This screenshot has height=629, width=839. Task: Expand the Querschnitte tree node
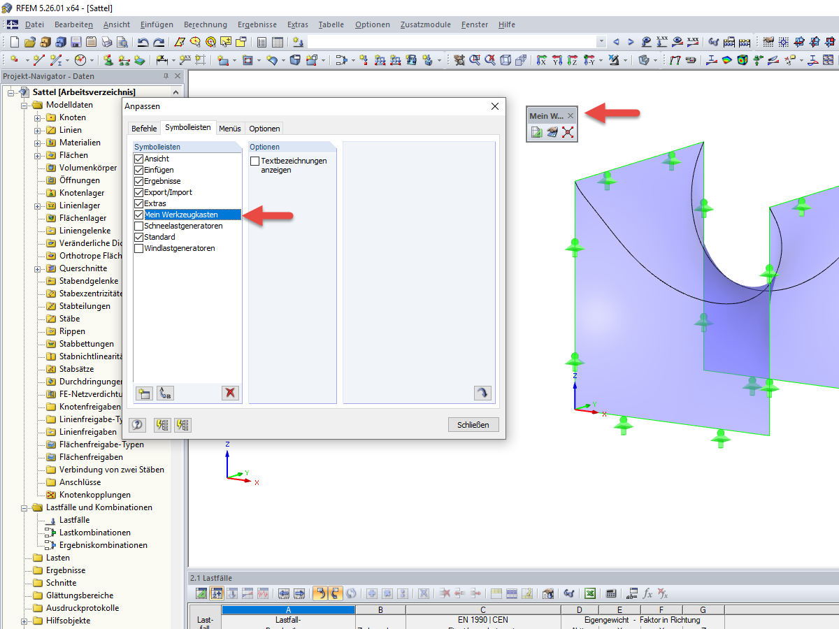(x=37, y=268)
